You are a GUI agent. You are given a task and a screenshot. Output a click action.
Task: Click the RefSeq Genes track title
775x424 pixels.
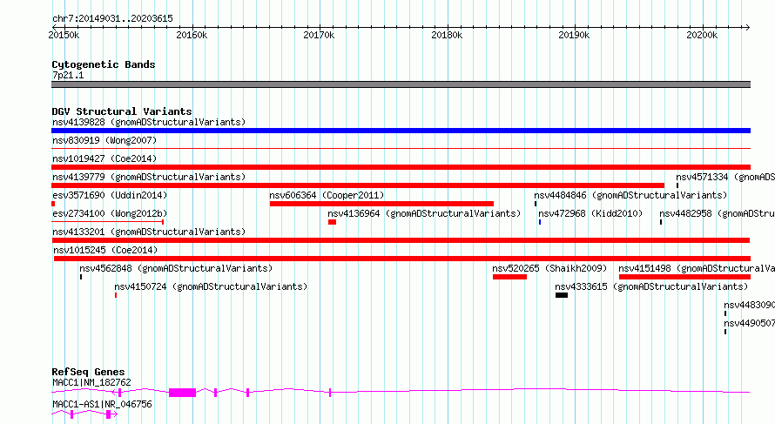[x=88, y=372]
